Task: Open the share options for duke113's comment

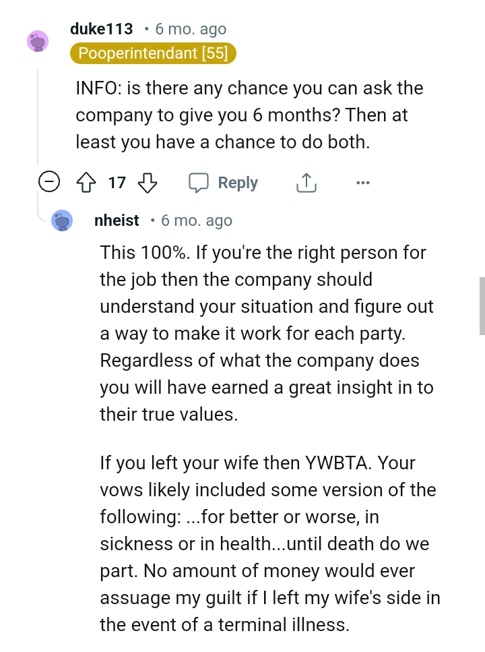Action: [x=306, y=182]
